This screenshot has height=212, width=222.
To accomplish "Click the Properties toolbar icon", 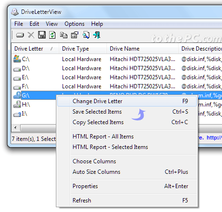I will coord(74,35).
